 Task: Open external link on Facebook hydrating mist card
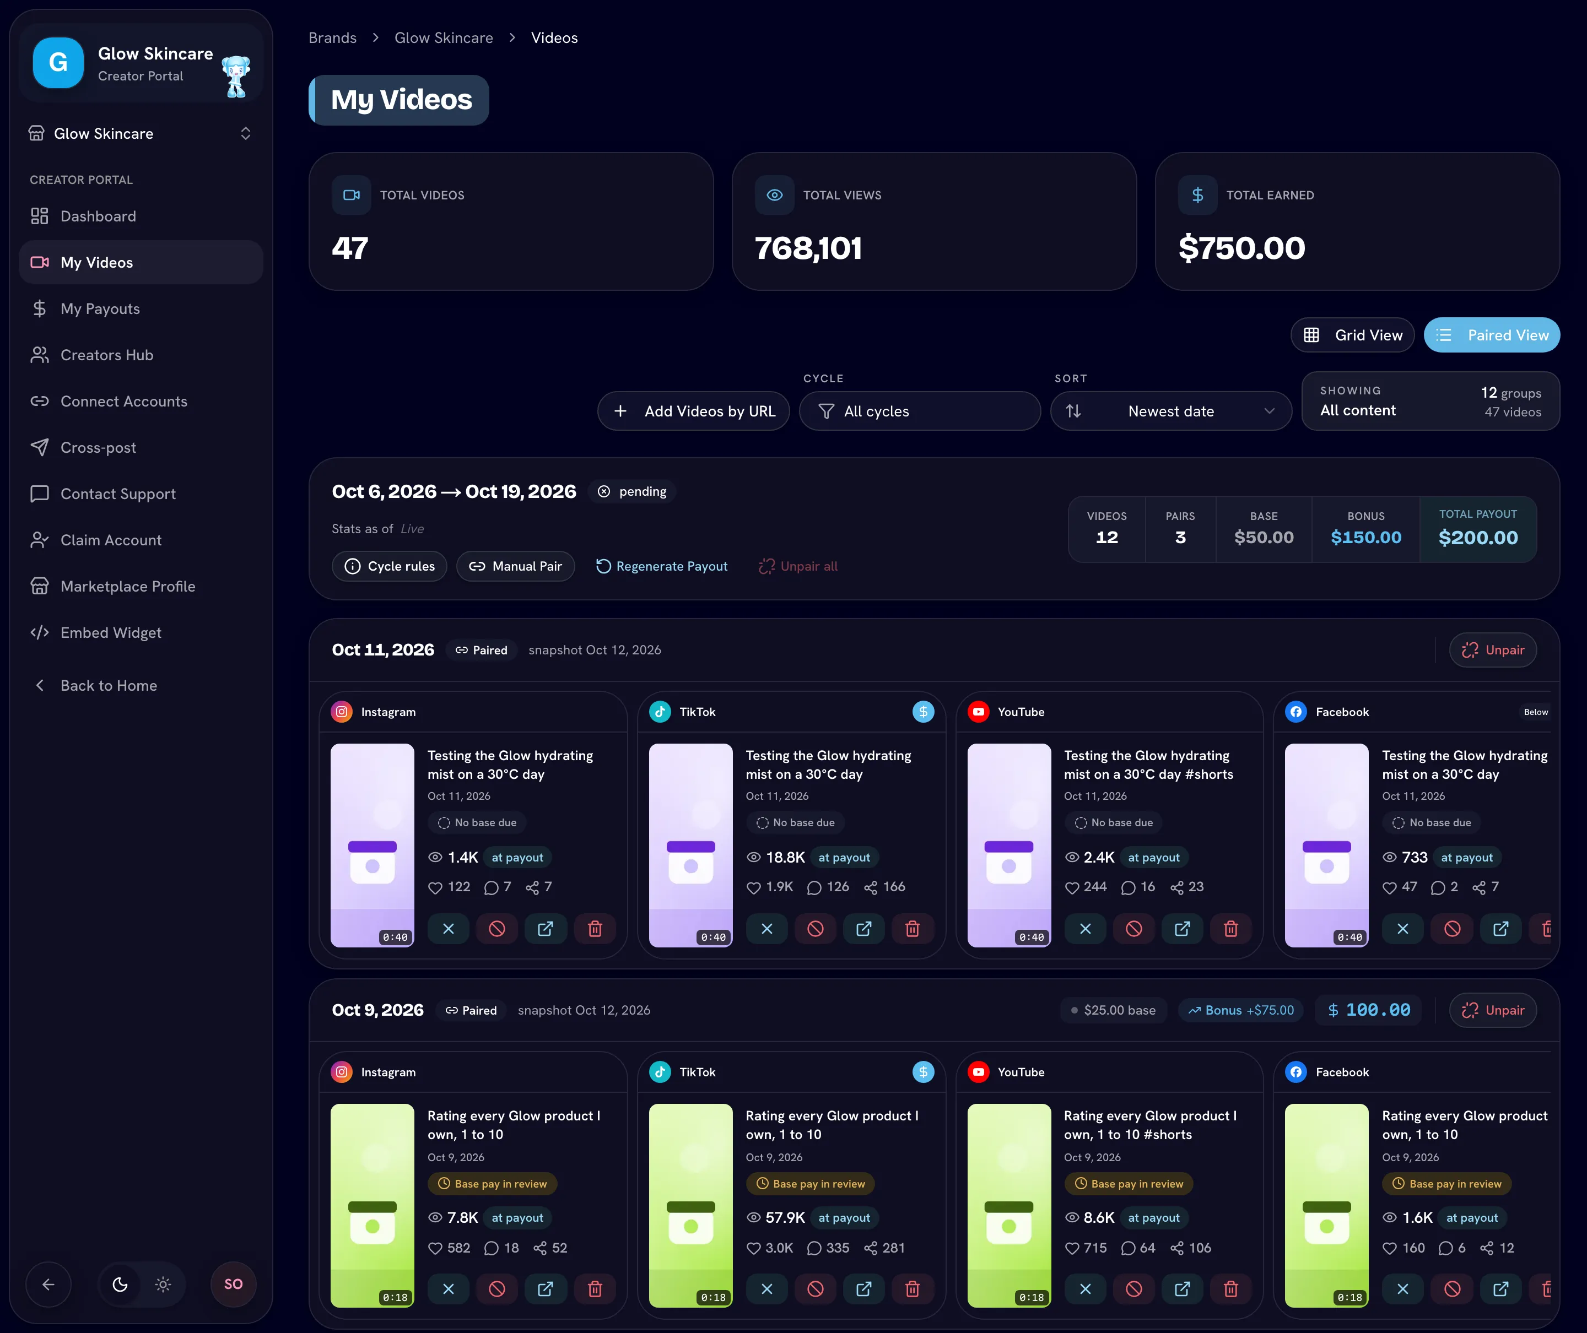pyautogui.click(x=1501, y=929)
